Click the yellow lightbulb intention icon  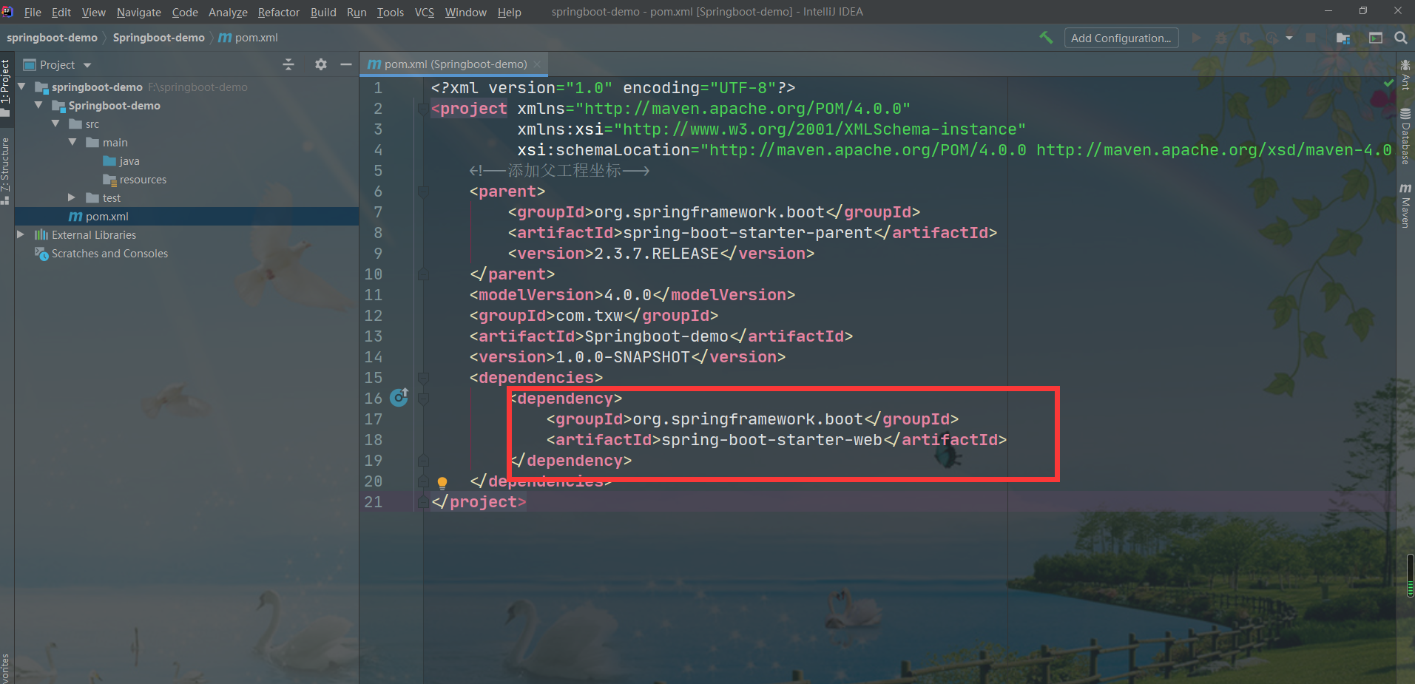tap(442, 483)
